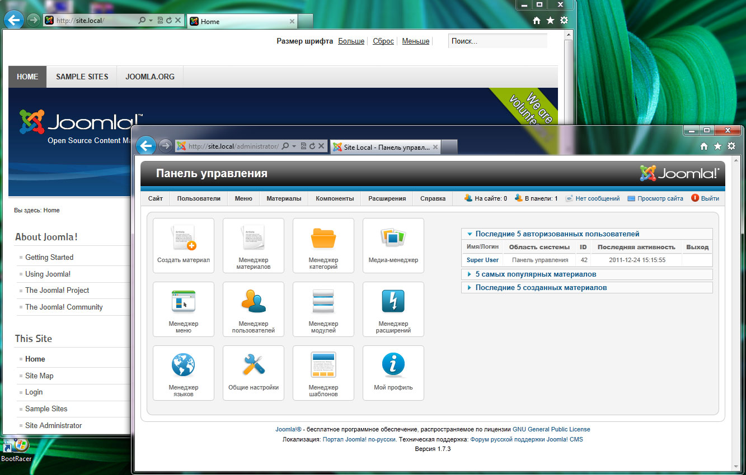The width and height of the screenshot is (746, 475).
Task: Click the home icon in Home browser window
Action: [x=537, y=21]
